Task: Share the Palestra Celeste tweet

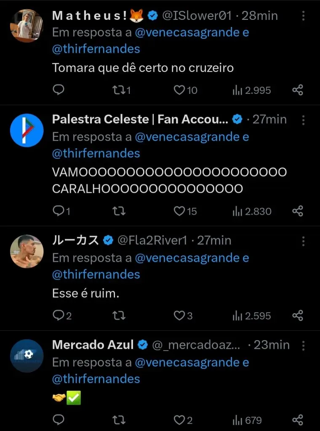Action: (x=298, y=211)
